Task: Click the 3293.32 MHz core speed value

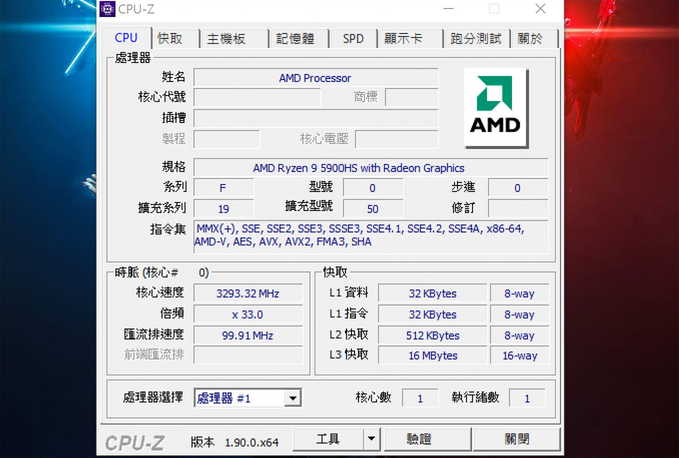Action: pyautogui.click(x=248, y=293)
